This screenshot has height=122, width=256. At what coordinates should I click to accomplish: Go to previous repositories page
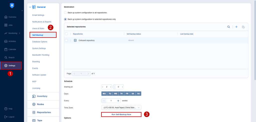click(74, 73)
